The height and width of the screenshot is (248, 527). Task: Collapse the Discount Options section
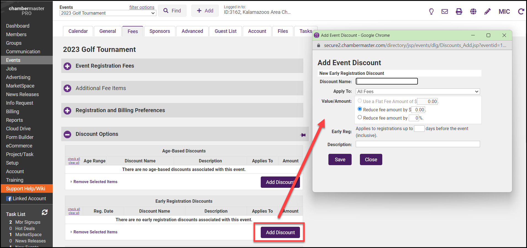pyautogui.click(x=67, y=134)
